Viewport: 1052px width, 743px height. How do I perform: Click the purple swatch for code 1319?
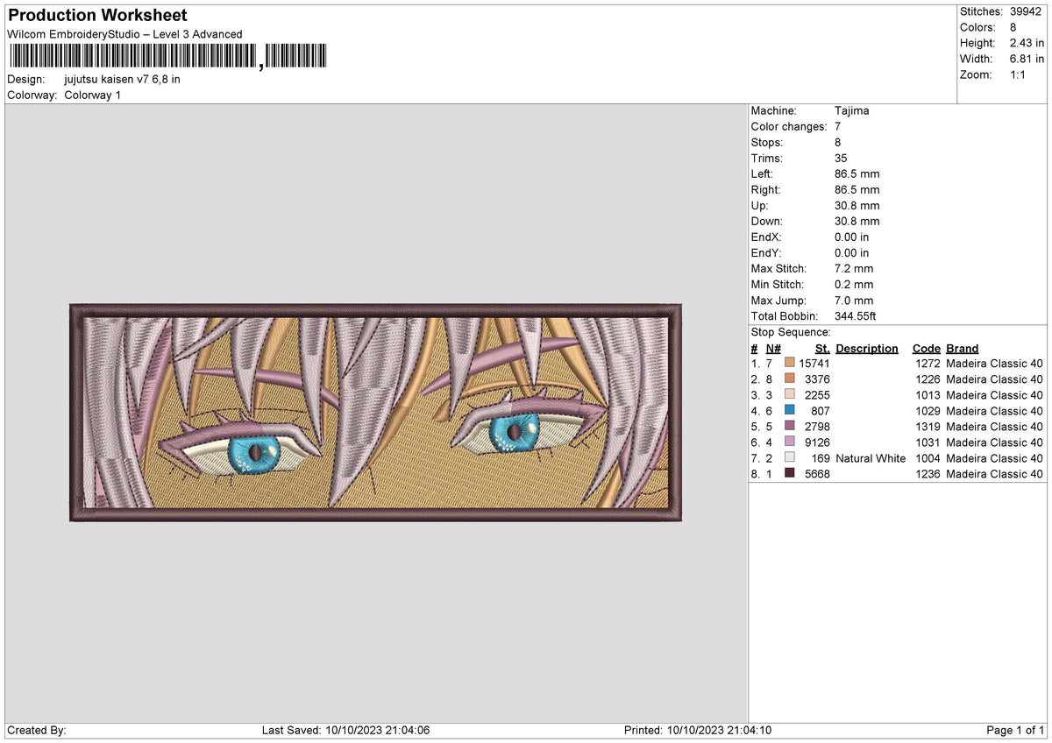790,427
